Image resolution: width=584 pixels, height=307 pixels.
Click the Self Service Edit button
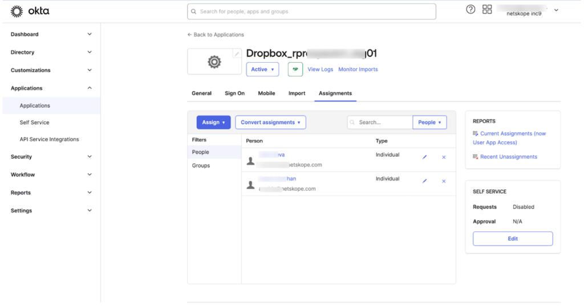513,239
